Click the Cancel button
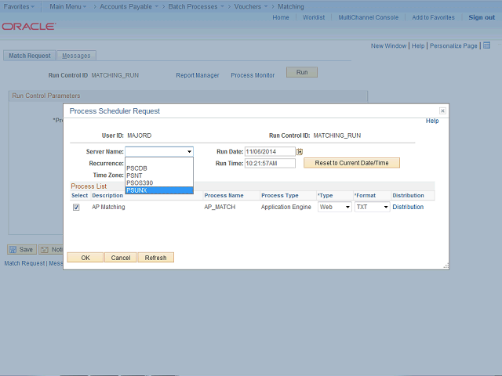The width and height of the screenshot is (502, 376). pyautogui.click(x=121, y=258)
